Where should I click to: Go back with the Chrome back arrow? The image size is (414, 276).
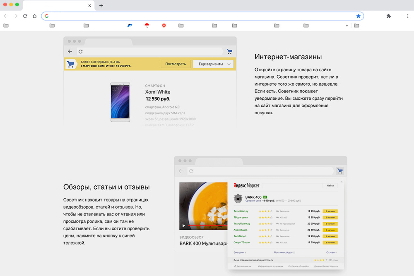tap(6, 16)
